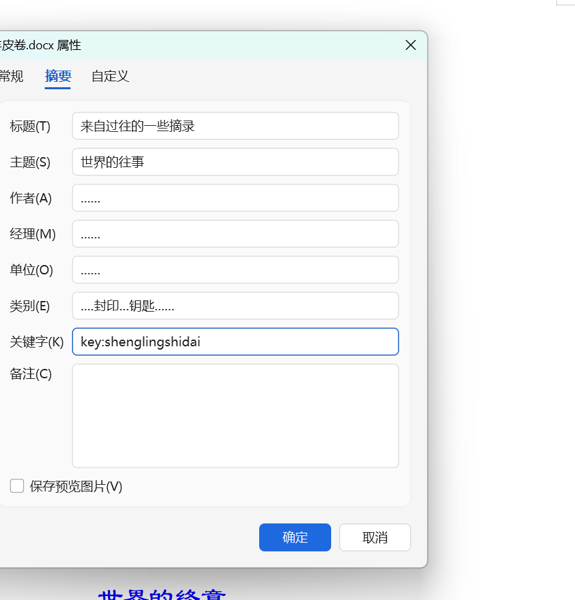Click the 经理 input field

point(235,234)
